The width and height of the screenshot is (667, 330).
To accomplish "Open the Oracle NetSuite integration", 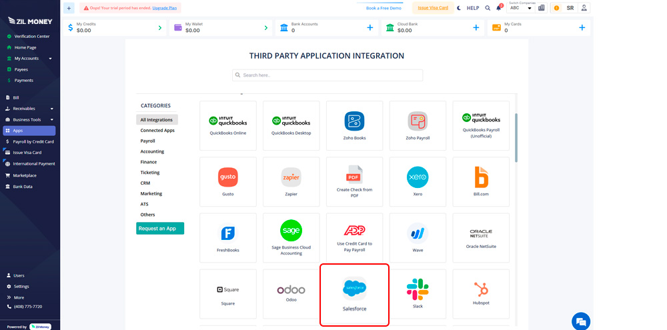I will coord(481,238).
